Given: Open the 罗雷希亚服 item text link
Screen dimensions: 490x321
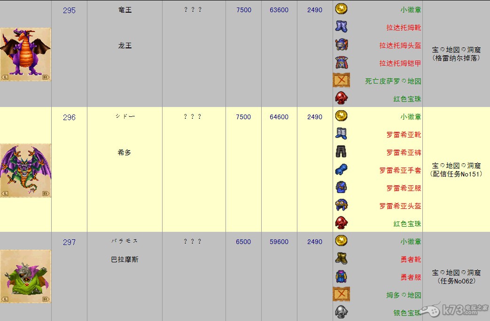Looking at the screenshot, I should coord(404,188).
